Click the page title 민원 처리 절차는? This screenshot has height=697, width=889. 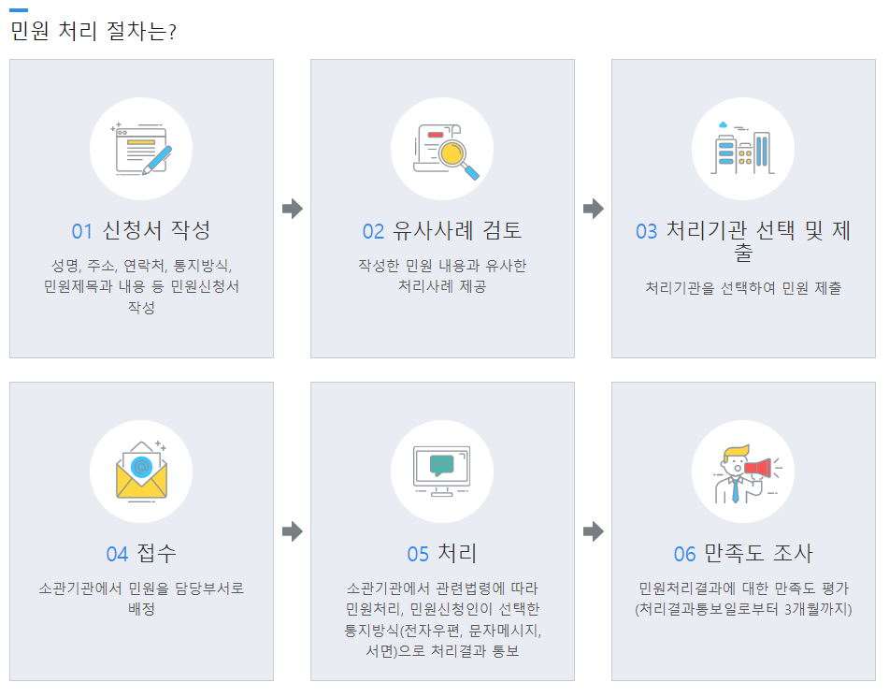click(93, 31)
